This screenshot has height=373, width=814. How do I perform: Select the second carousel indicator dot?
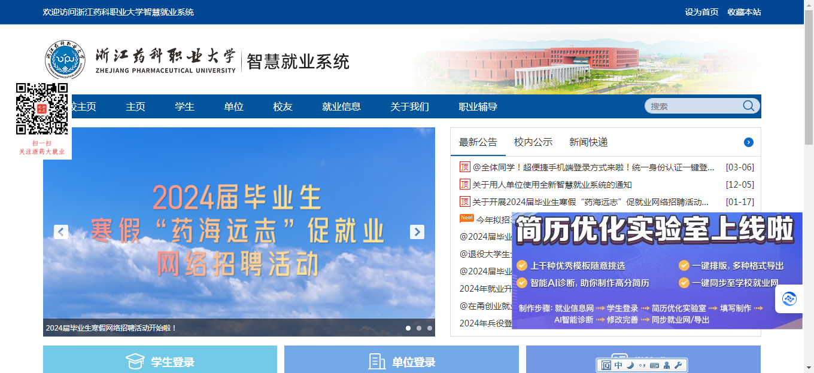[419, 328]
